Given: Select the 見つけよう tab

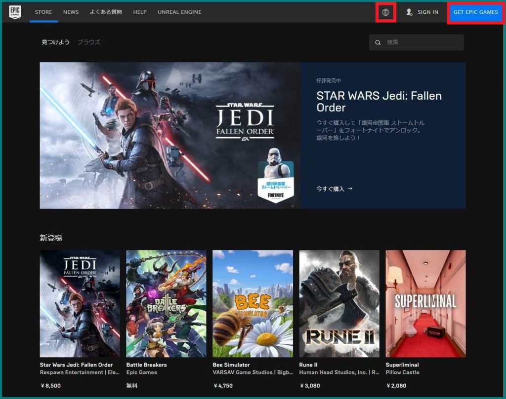Looking at the screenshot, I should (55, 42).
